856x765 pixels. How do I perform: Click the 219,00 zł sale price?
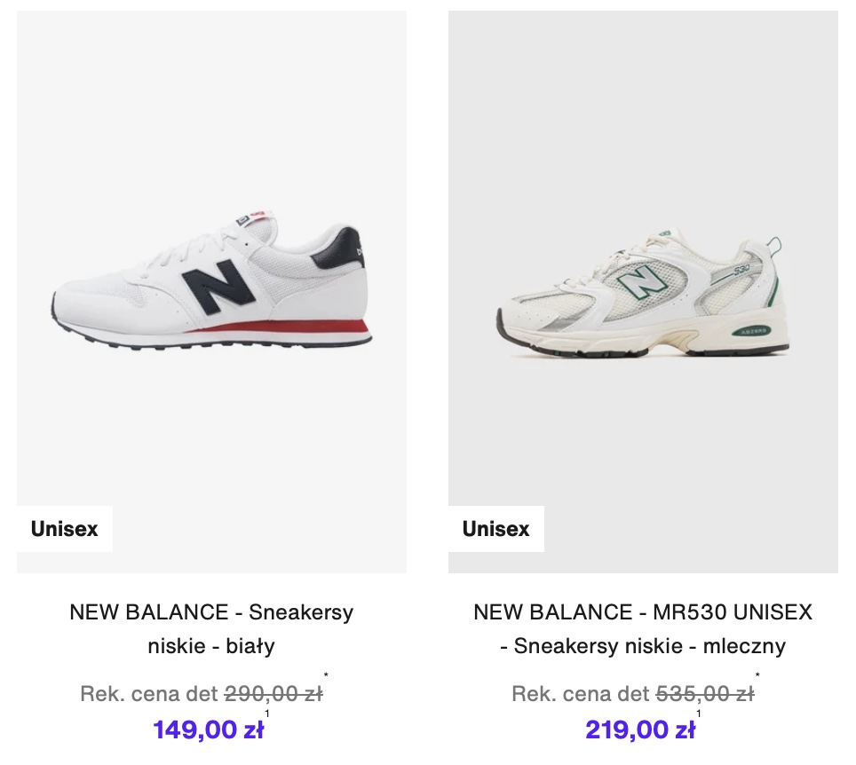click(x=639, y=730)
